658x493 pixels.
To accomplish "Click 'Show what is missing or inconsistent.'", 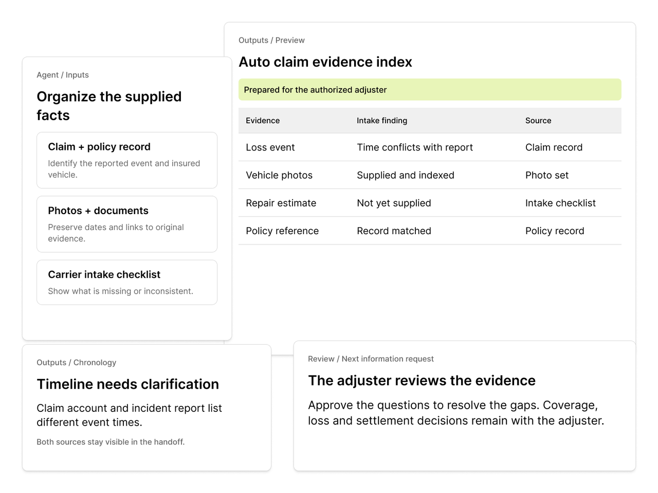I will click(x=121, y=291).
